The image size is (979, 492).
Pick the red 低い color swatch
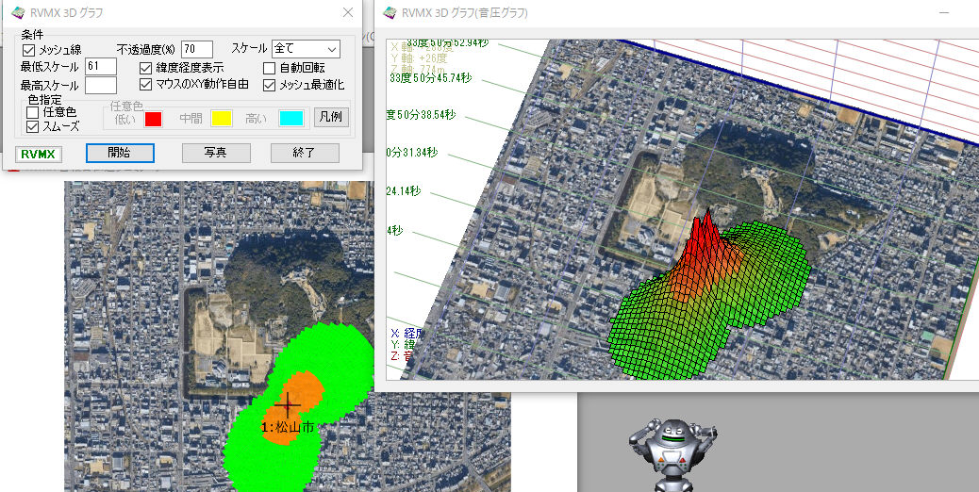coord(154,118)
